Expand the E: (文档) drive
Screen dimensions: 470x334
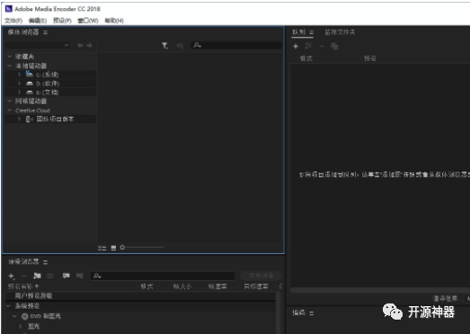[19, 92]
